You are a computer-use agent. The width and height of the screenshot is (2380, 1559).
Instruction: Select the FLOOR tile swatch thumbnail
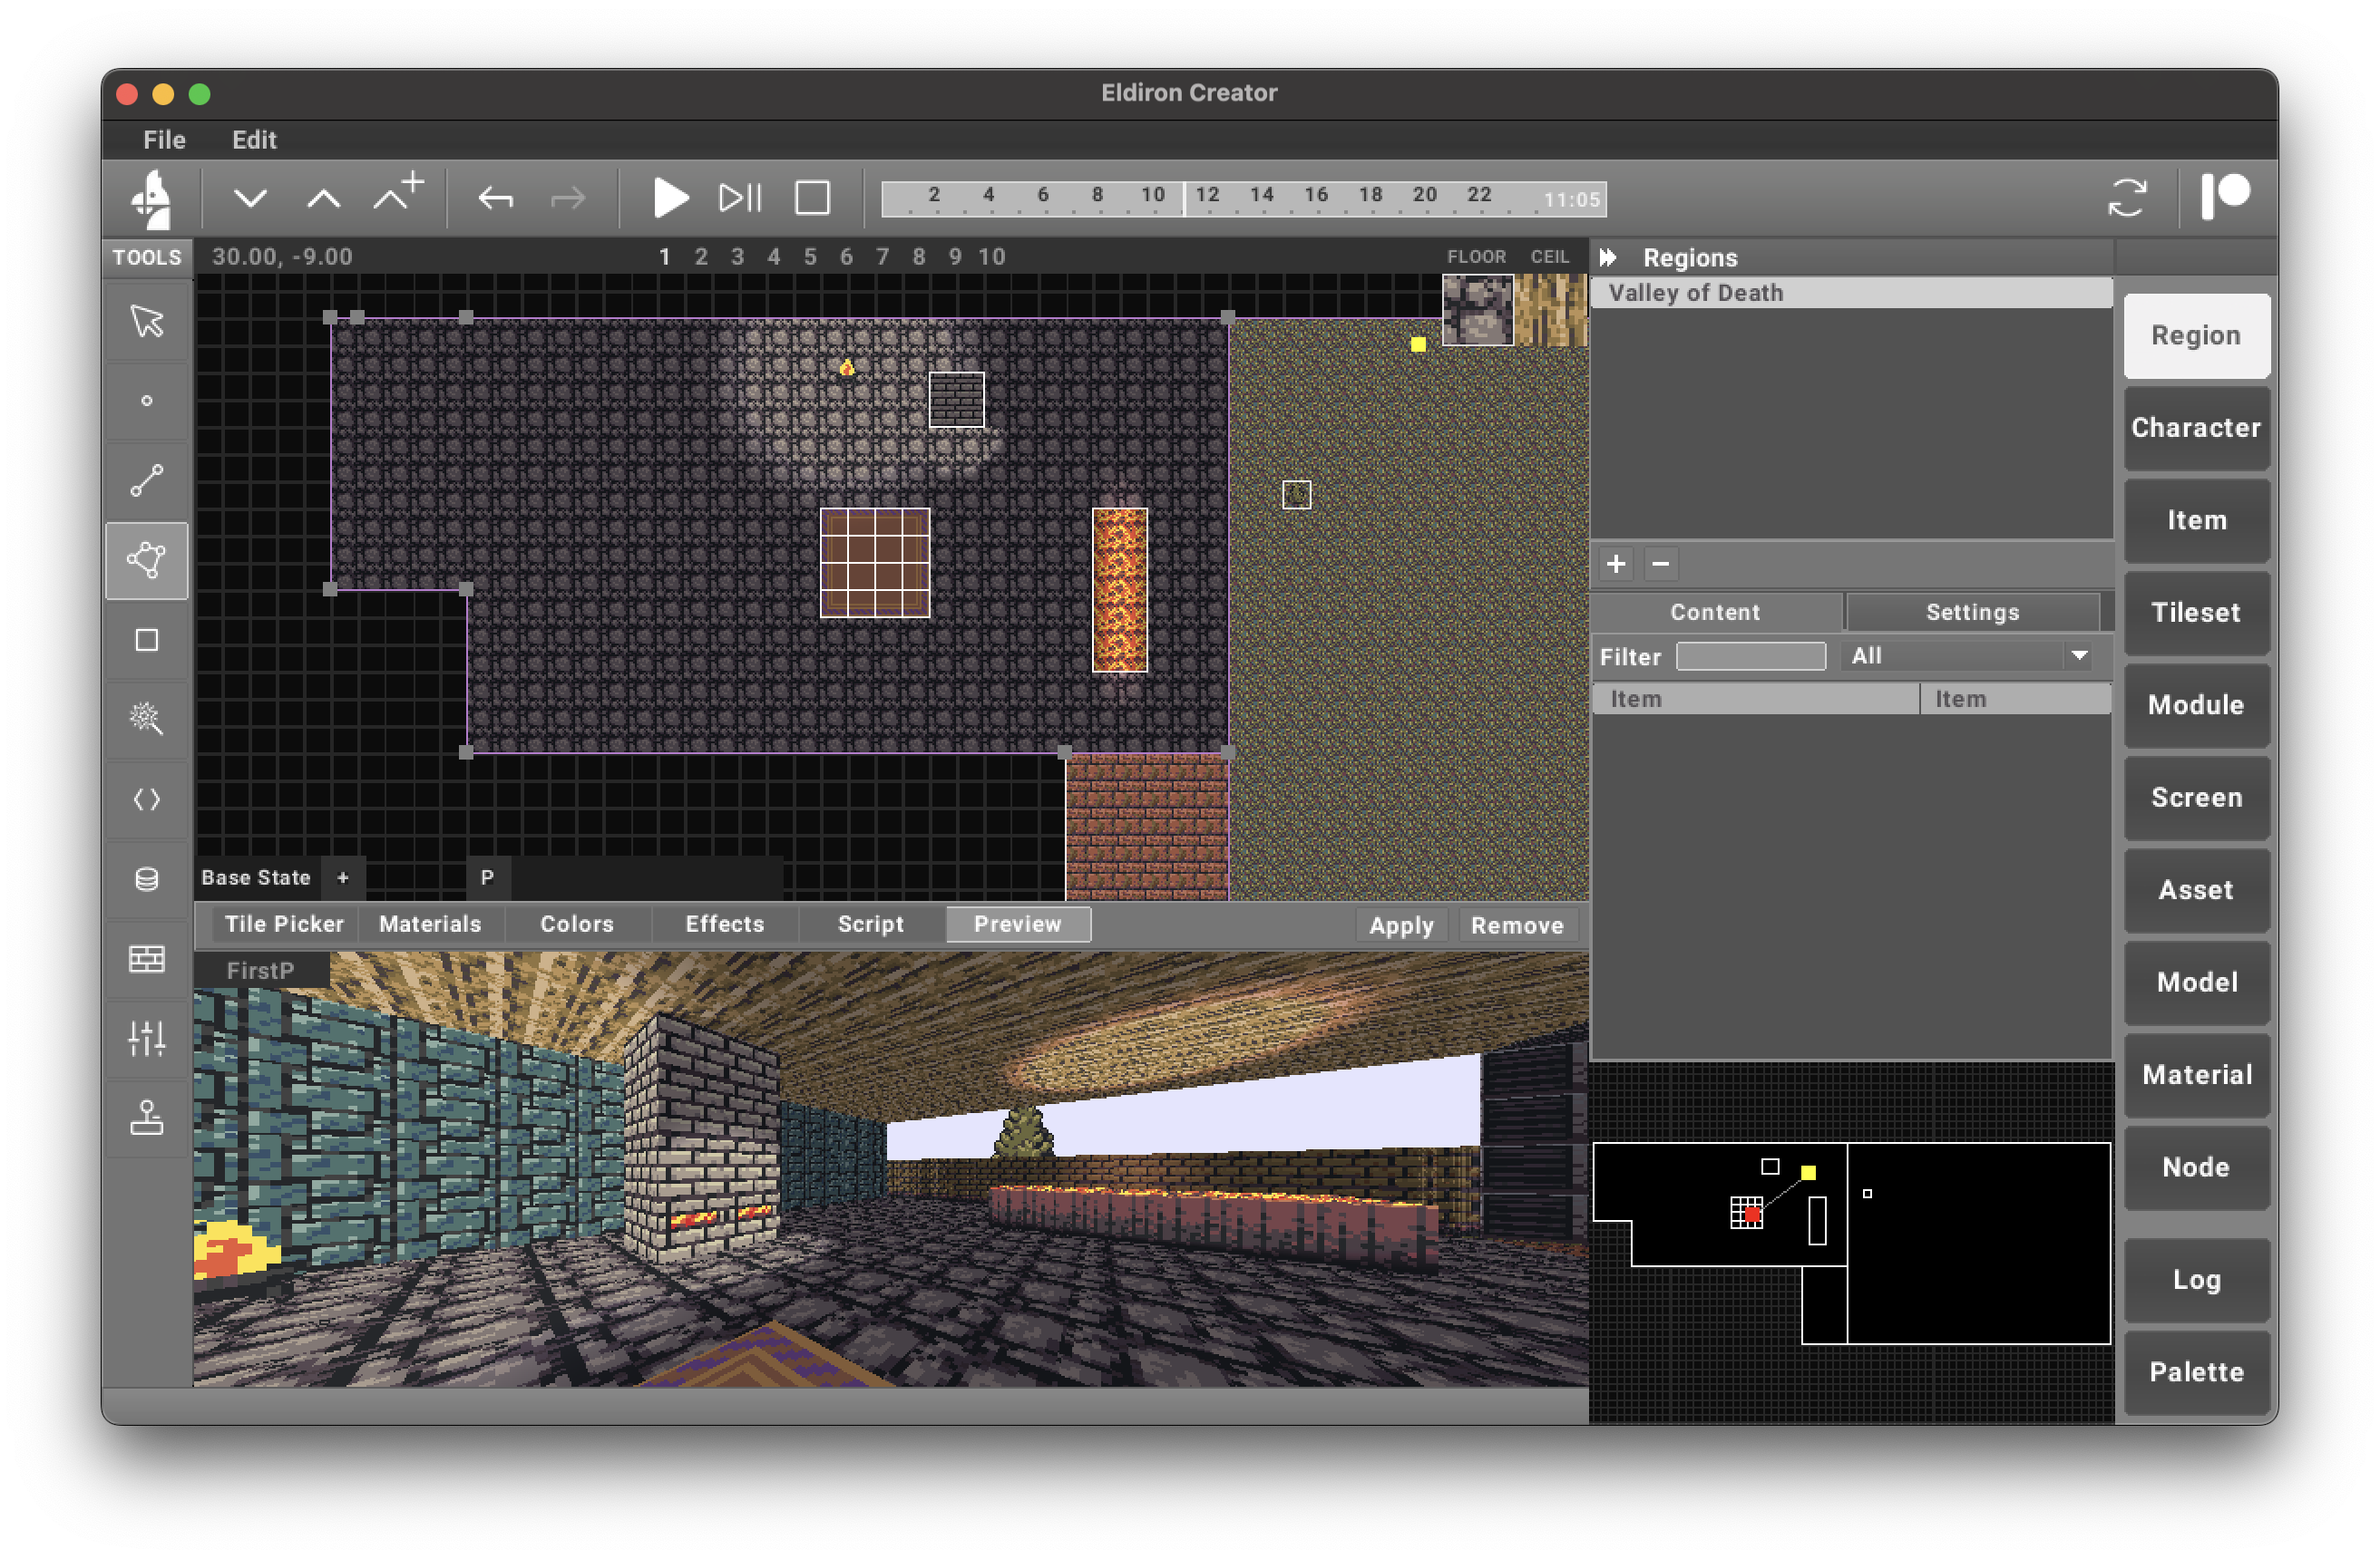point(1478,311)
